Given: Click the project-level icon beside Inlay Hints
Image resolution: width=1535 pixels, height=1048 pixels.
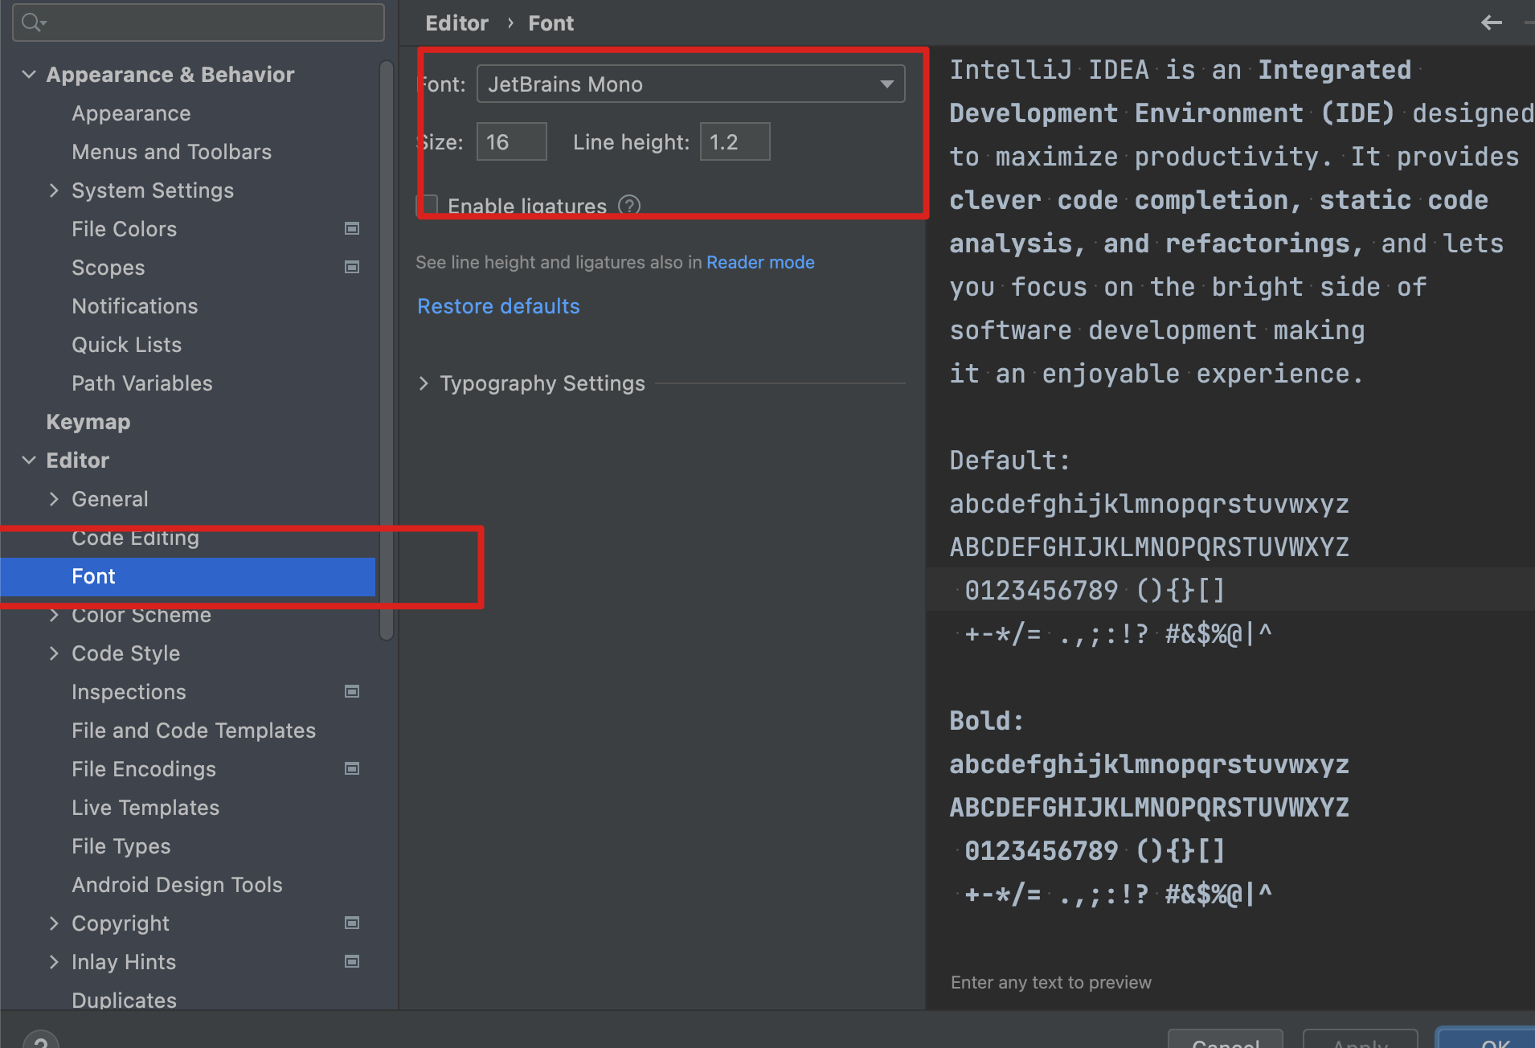Looking at the screenshot, I should (x=352, y=961).
